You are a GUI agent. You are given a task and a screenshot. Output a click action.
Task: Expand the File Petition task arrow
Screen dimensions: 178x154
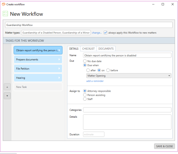point(59,68)
